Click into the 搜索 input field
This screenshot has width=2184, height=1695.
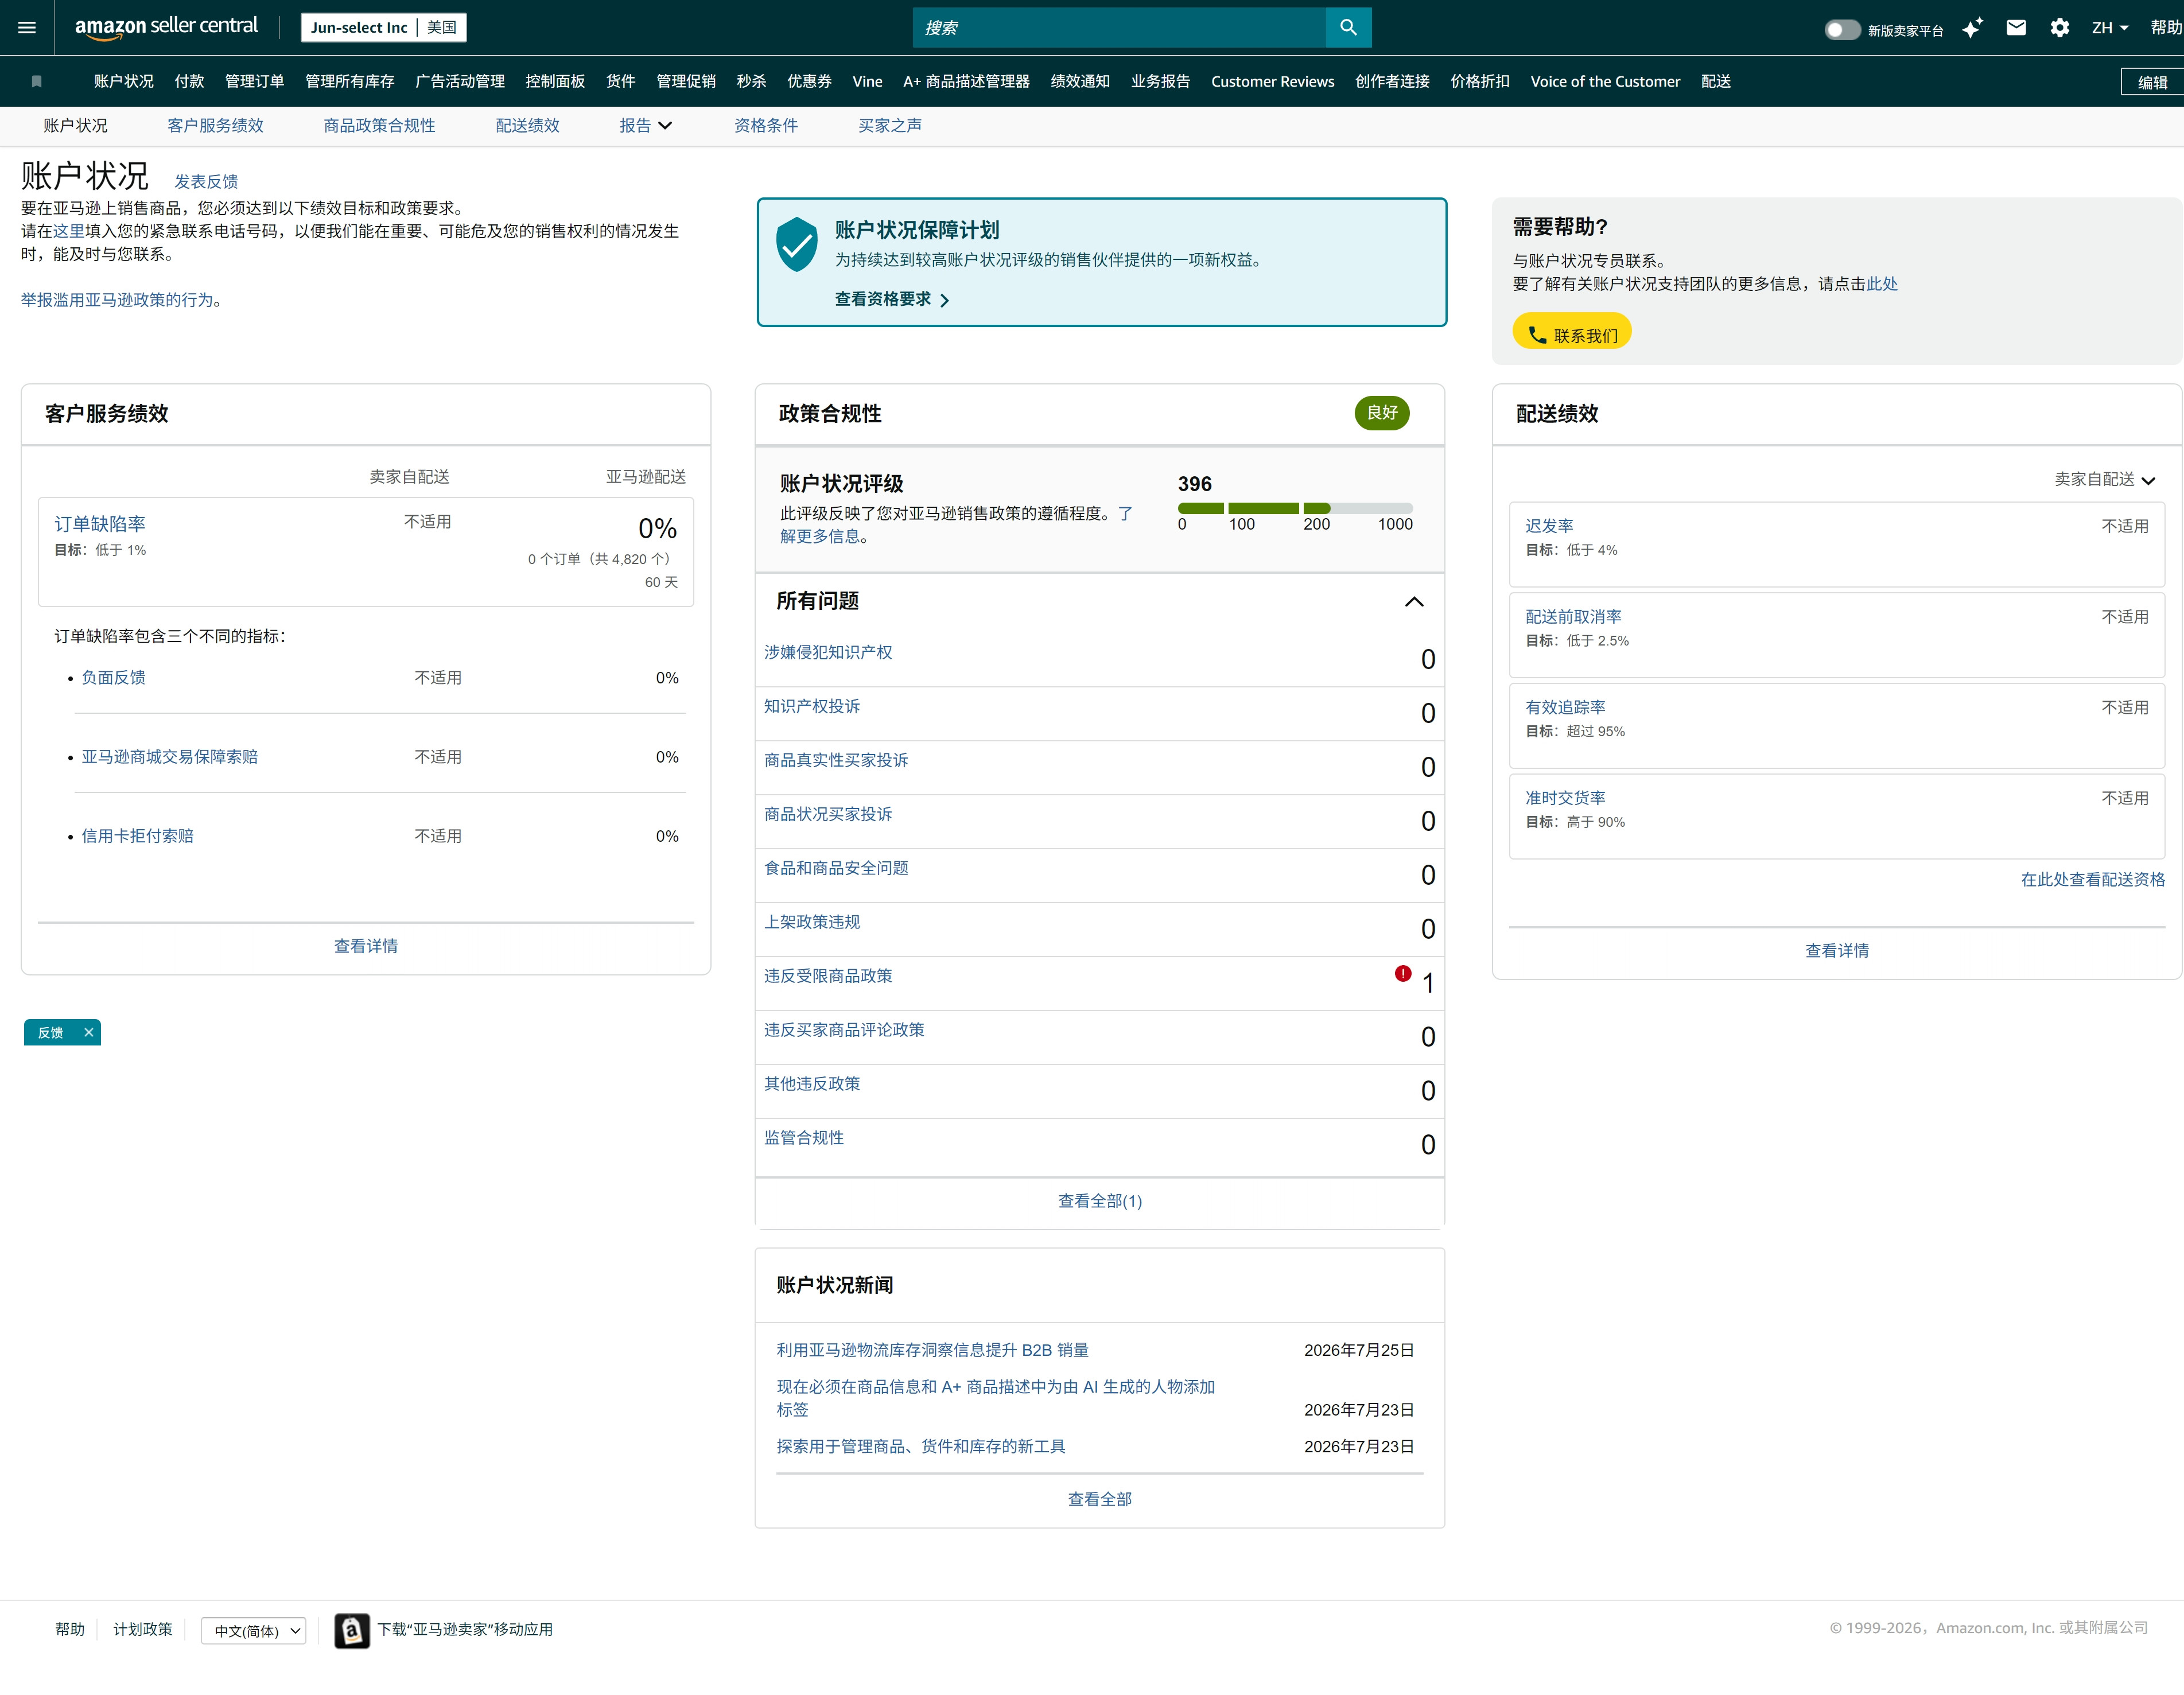(1119, 27)
